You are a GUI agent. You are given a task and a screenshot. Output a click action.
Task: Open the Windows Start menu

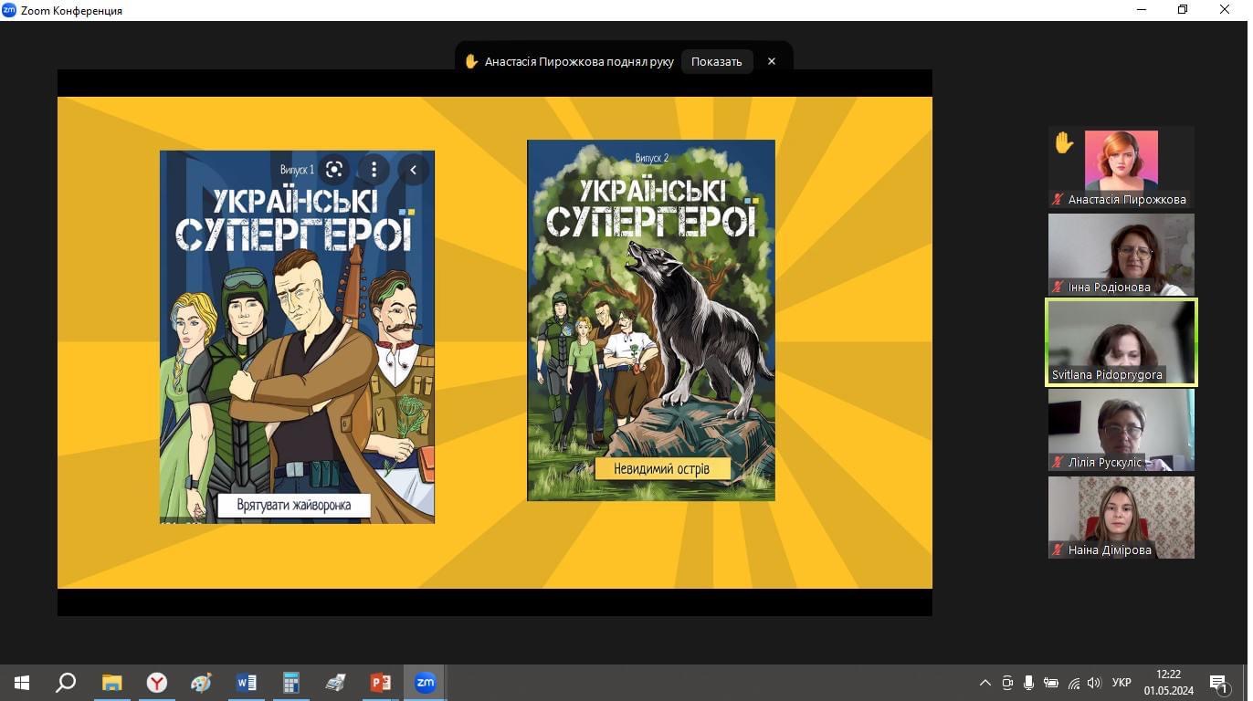click(x=22, y=683)
